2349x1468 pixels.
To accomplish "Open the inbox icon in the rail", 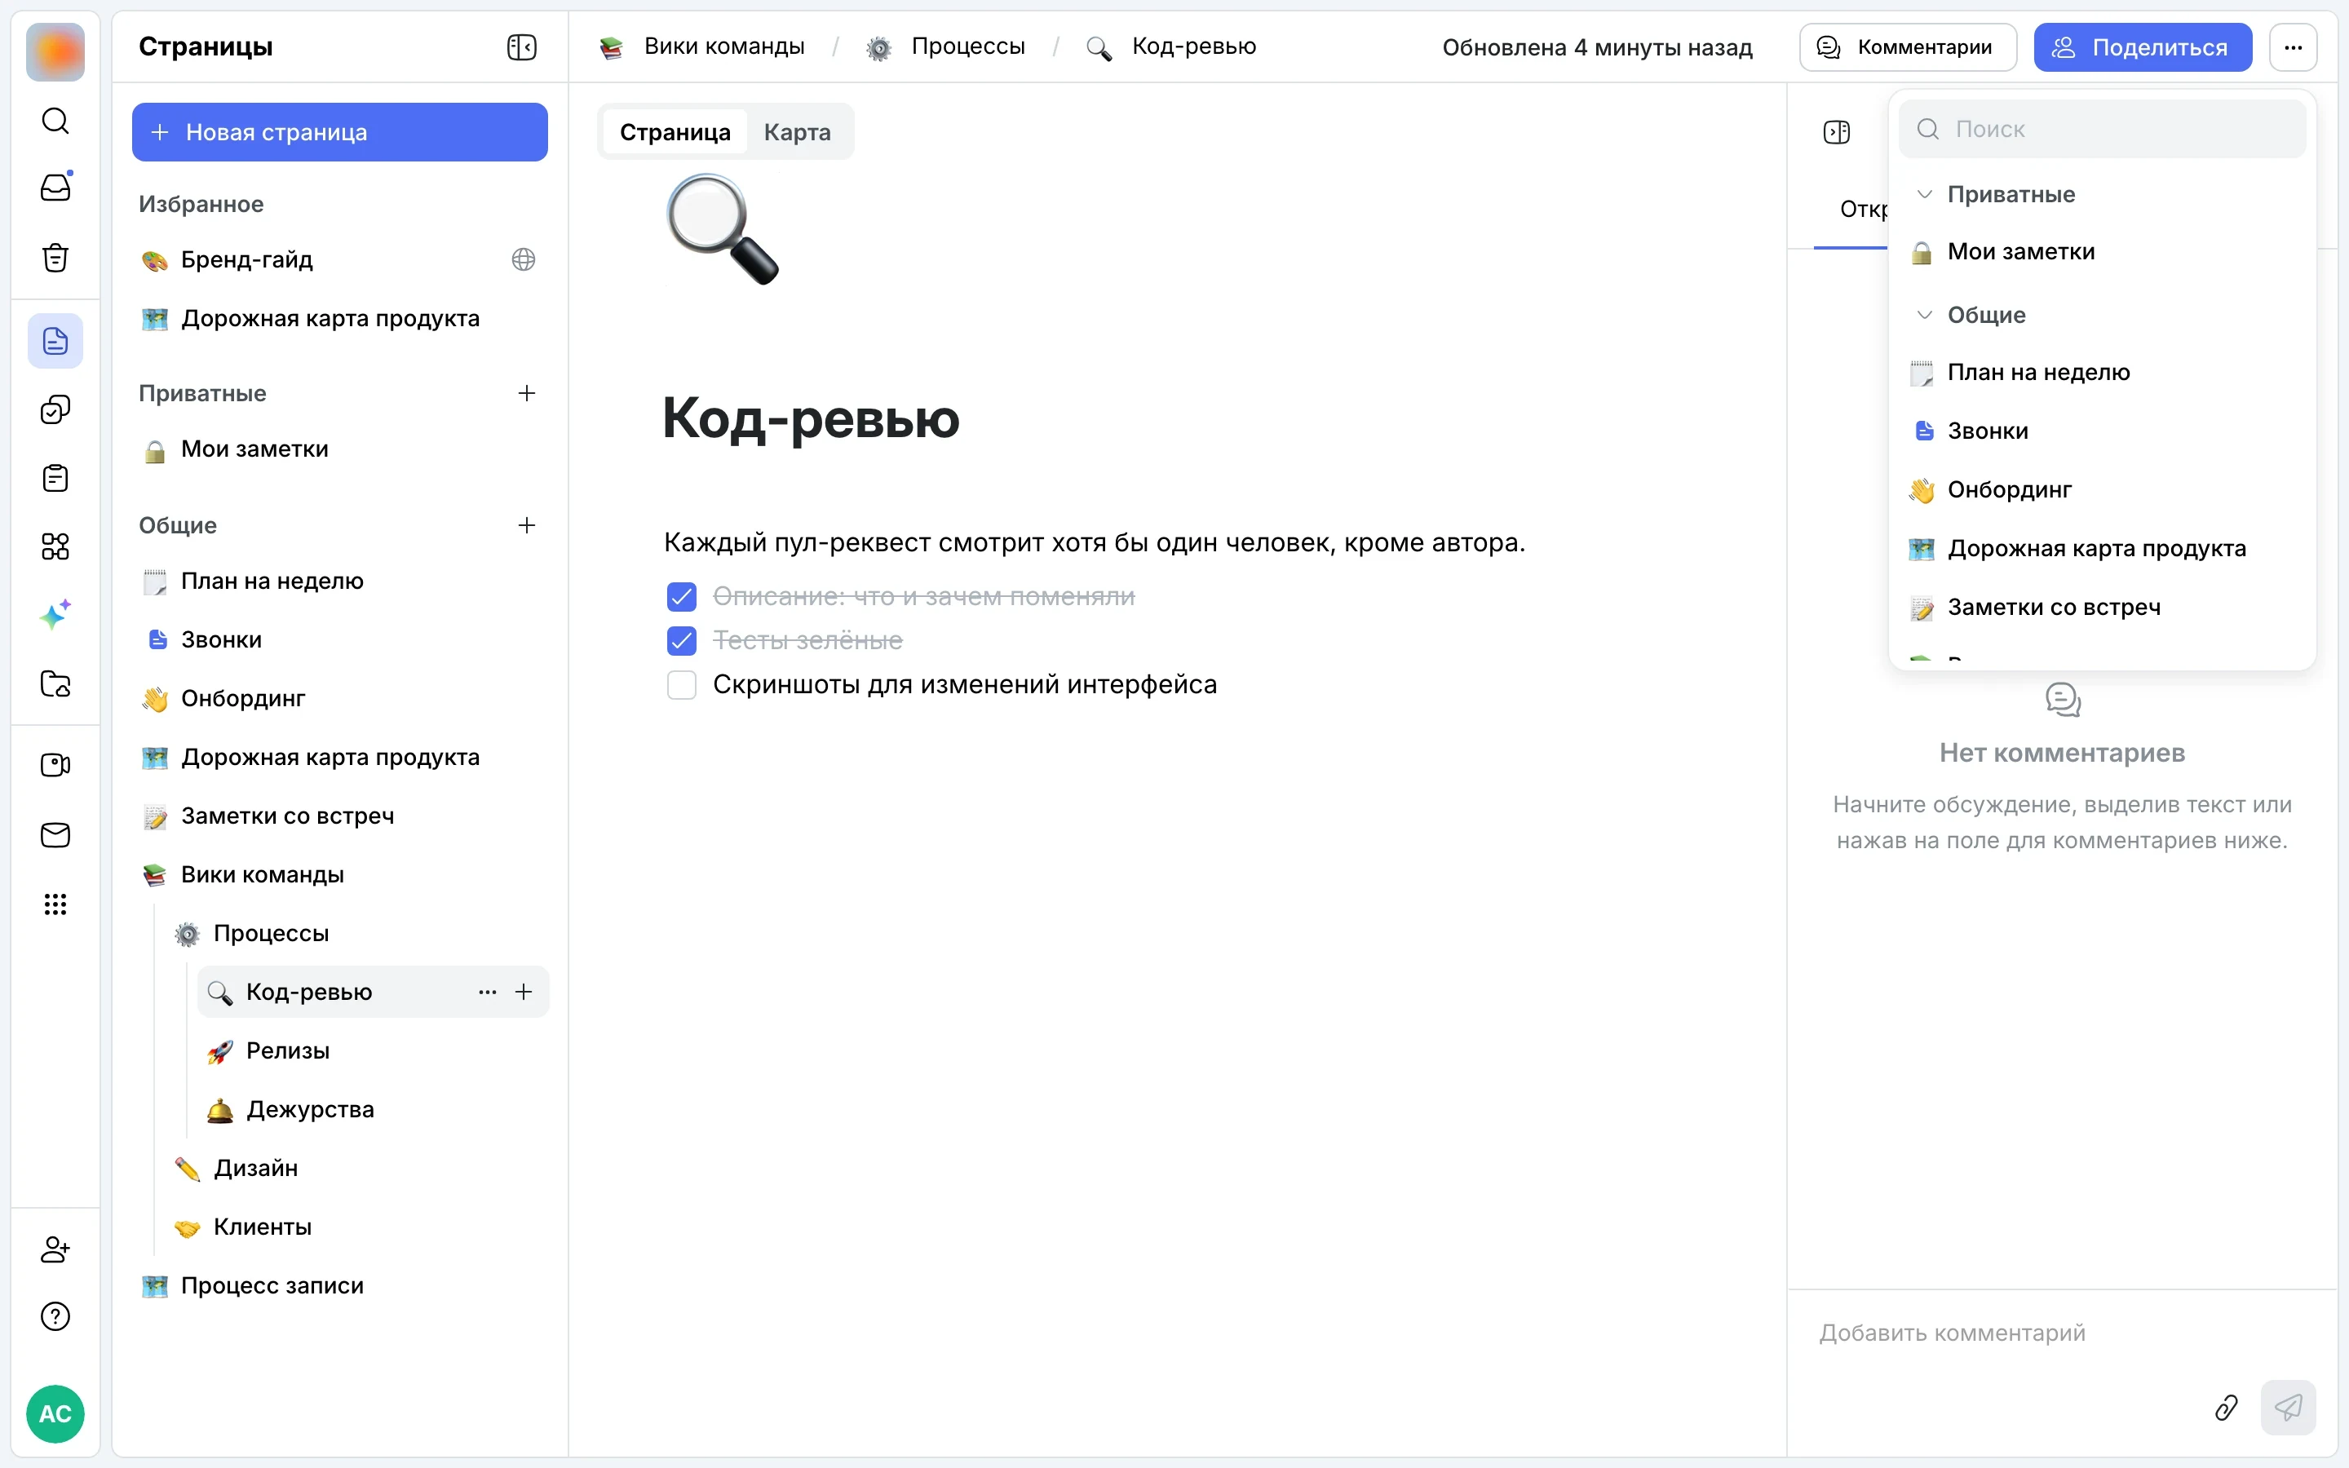I will click(x=55, y=187).
